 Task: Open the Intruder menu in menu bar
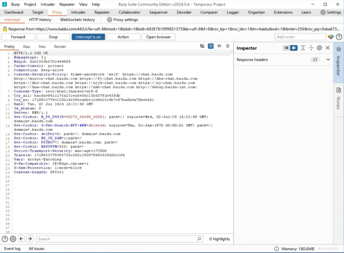[x=48, y=4]
